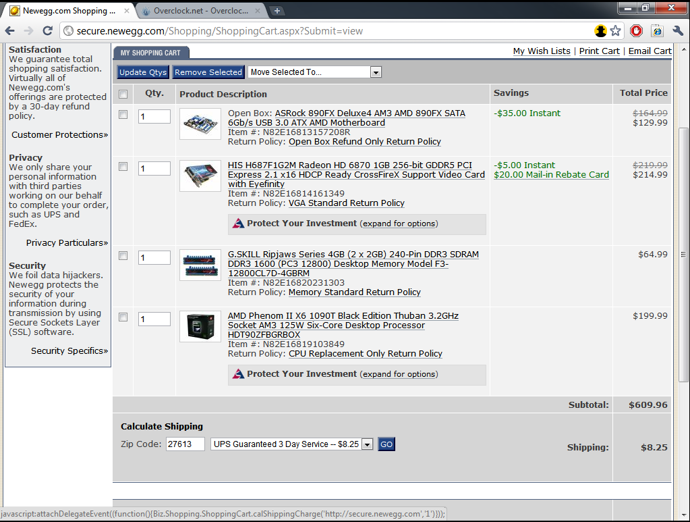Click the -$35.00 Instant savings text
The height and width of the screenshot is (522, 690).
pyautogui.click(x=527, y=113)
